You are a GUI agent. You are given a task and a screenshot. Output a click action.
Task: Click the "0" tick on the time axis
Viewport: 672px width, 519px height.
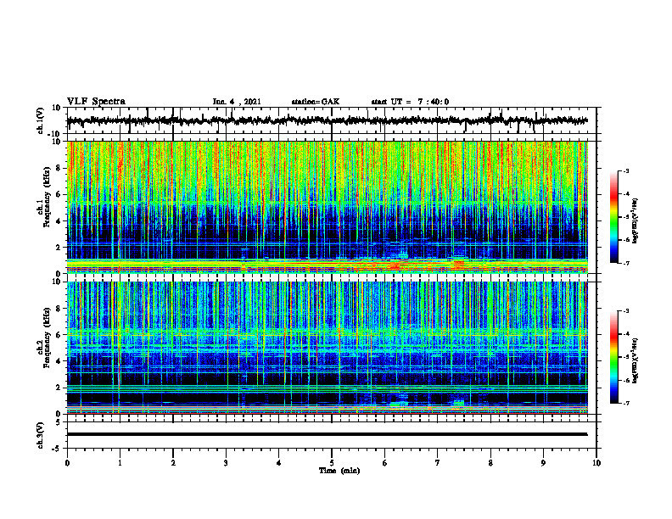point(67,463)
